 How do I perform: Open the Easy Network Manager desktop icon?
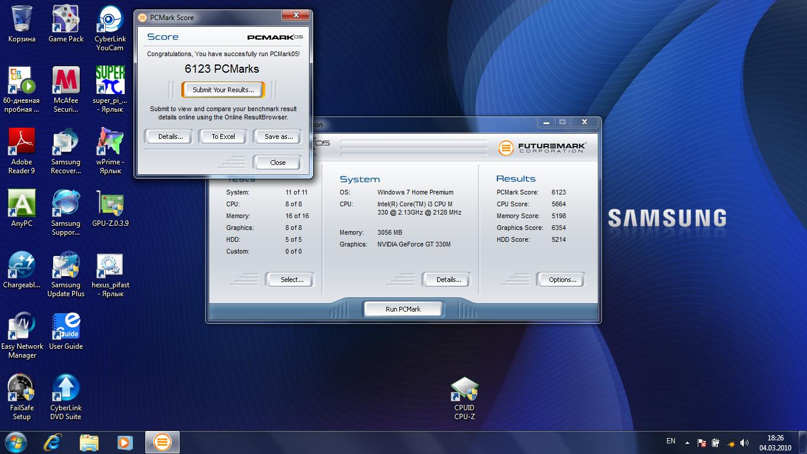[22, 335]
